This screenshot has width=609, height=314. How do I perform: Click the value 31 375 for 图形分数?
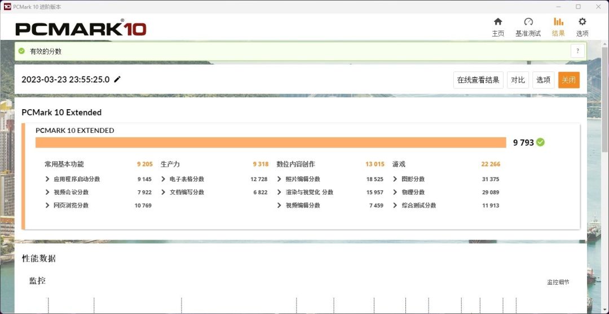(491, 179)
